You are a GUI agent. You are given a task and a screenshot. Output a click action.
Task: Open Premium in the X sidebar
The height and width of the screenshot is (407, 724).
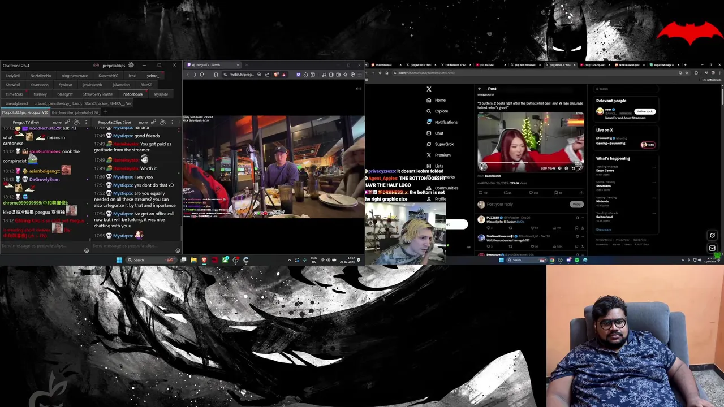pos(438,155)
